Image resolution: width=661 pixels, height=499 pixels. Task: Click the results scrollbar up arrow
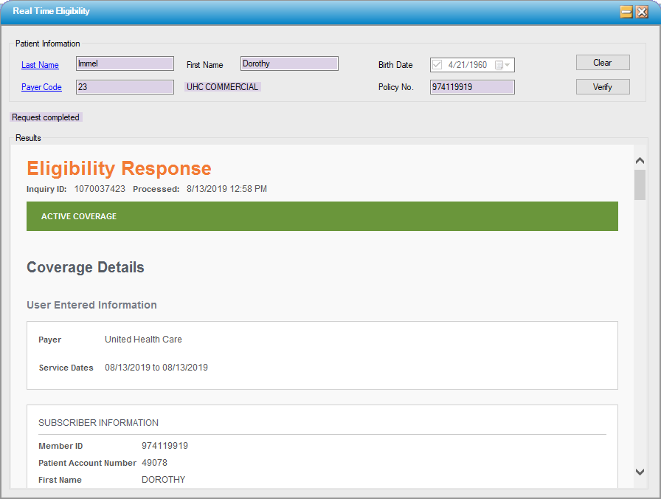click(640, 160)
